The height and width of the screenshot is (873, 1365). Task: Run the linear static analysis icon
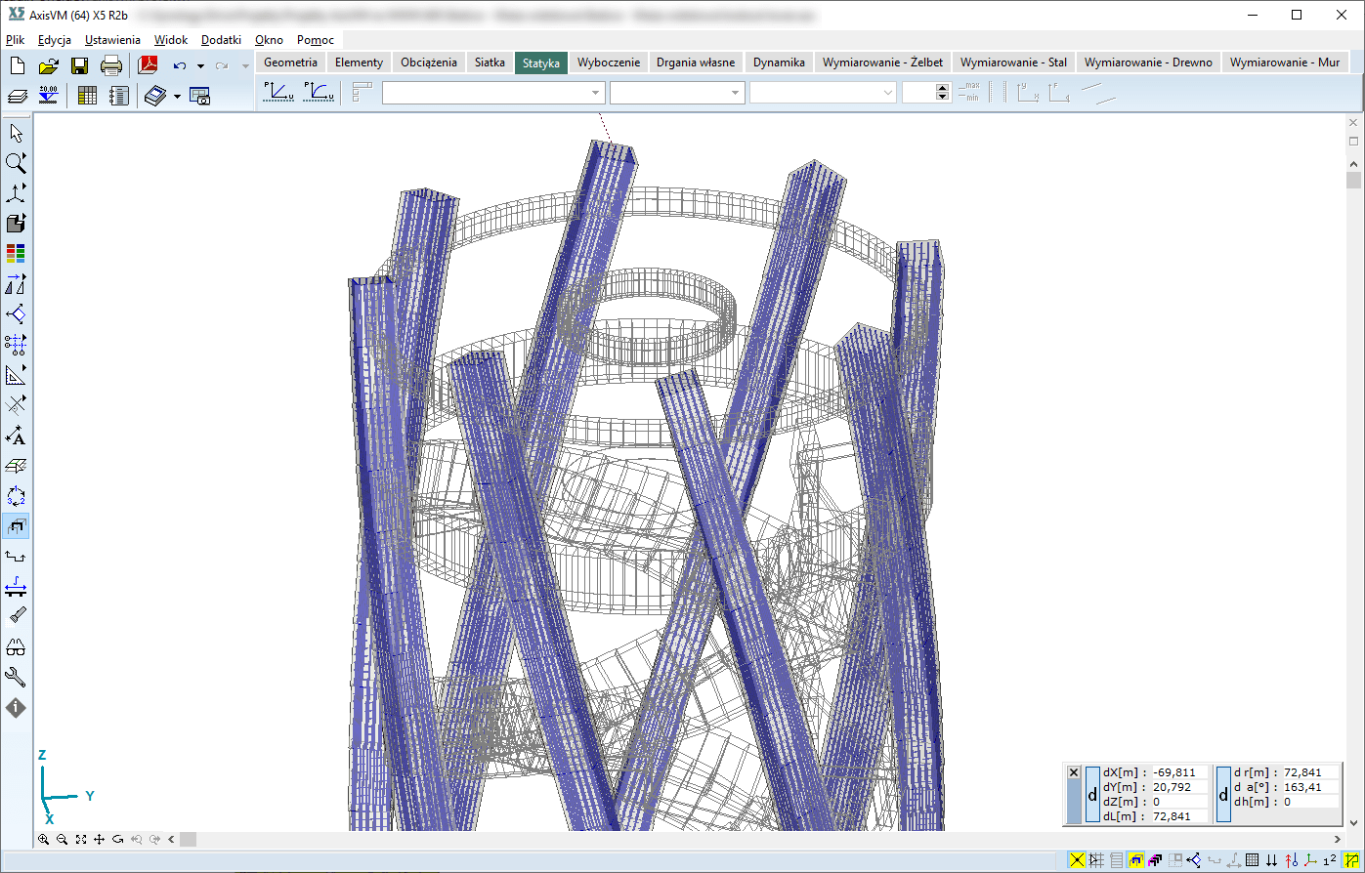[x=279, y=92]
